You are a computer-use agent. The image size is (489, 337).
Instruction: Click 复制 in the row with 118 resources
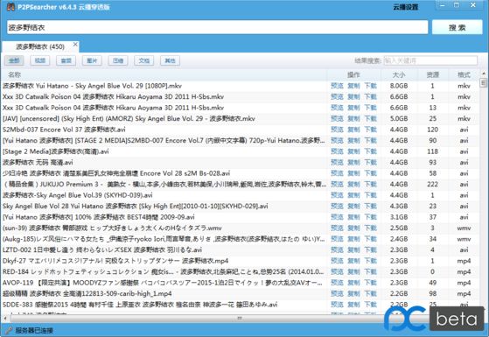[353, 151]
